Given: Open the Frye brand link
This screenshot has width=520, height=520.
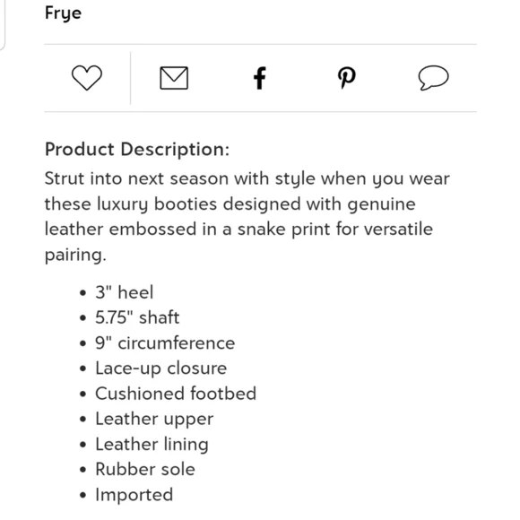Looking at the screenshot, I should tap(63, 13).
